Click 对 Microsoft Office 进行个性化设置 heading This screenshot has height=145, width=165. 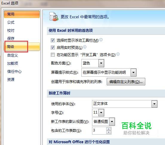(79, 142)
